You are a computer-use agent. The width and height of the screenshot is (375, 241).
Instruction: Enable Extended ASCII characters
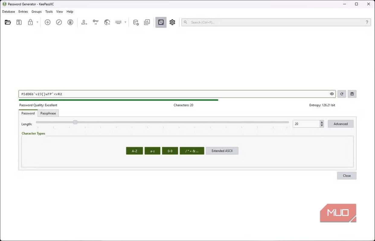[x=222, y=151]
